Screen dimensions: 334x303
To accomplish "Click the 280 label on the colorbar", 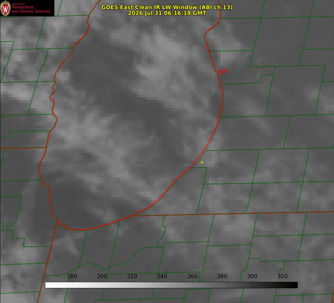I will click(x=222, y=276).
